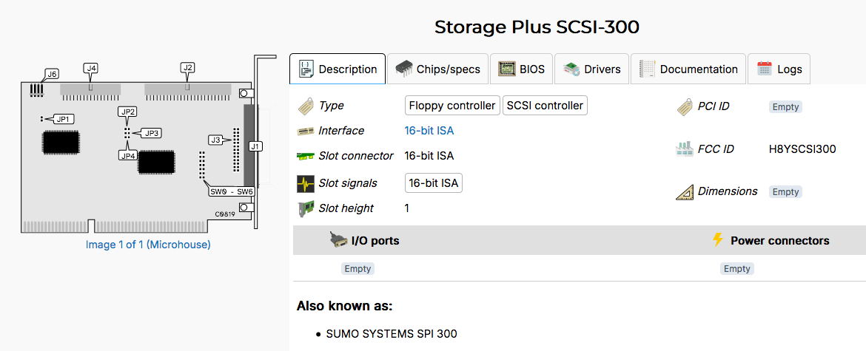Click the FCC ID factory icon
This screenshot has height=351, width=866.
pyautogui.click(x=685, y=149)
